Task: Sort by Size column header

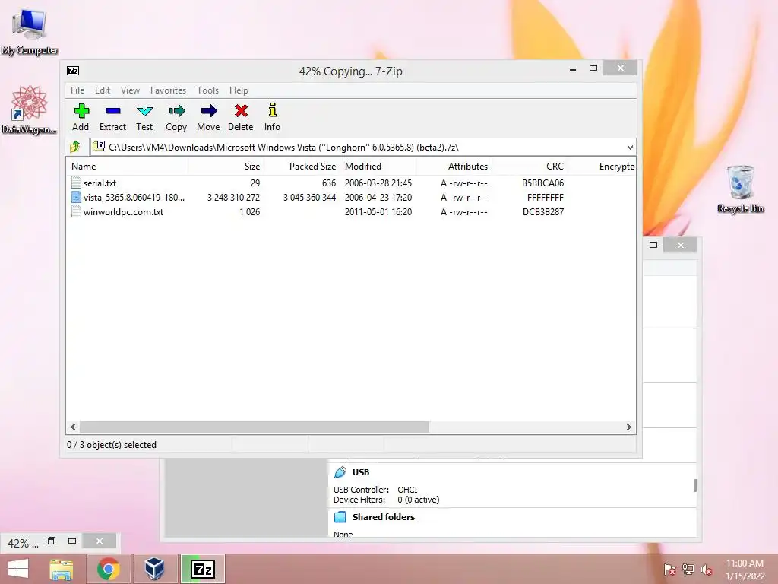Action: pos(226,167)
